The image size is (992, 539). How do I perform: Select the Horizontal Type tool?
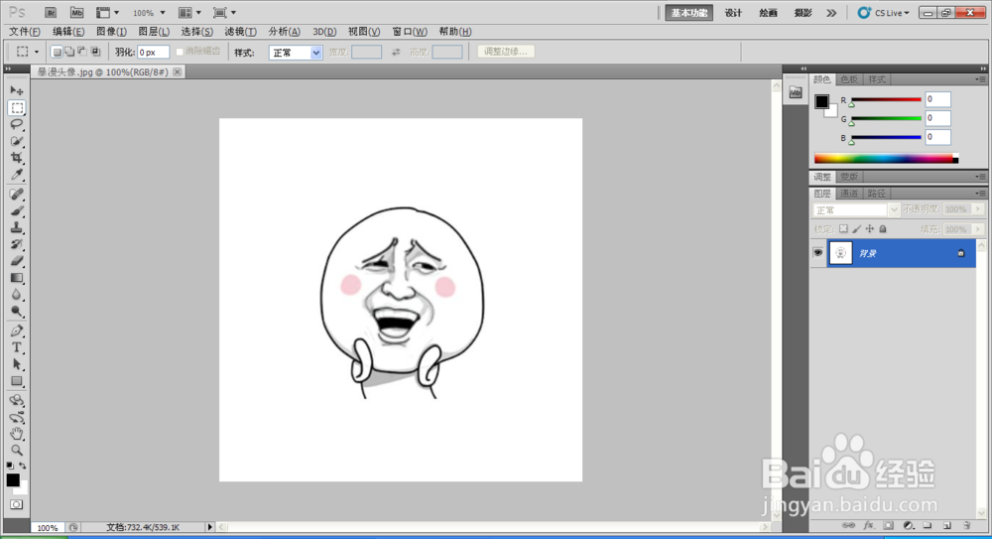17,347
